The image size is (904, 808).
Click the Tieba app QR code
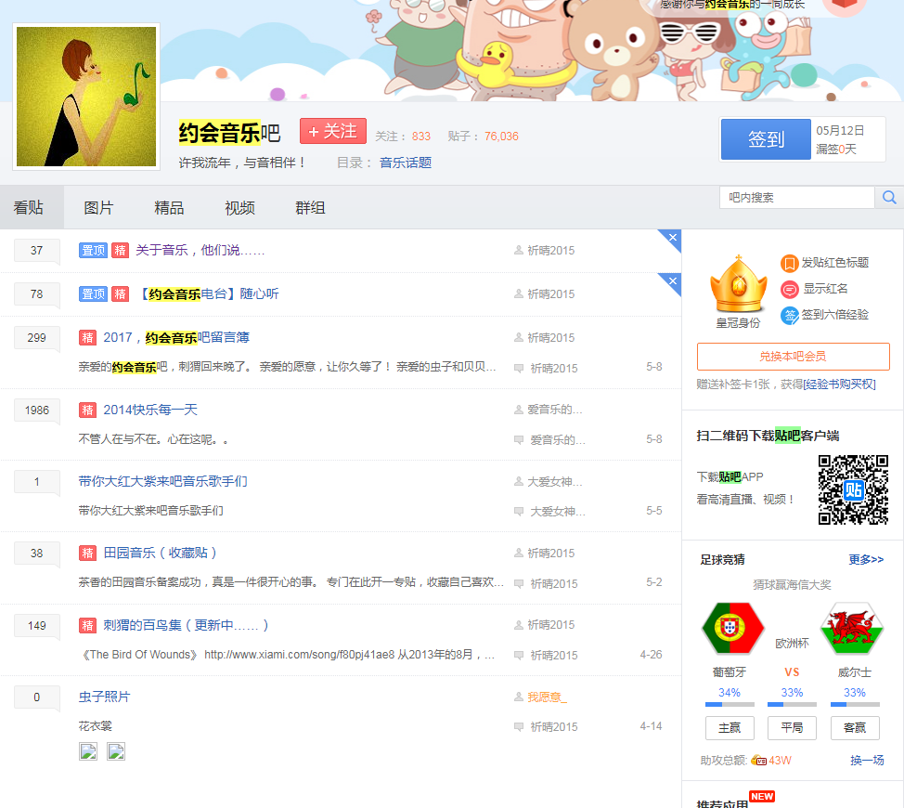[x=853, y=489]
